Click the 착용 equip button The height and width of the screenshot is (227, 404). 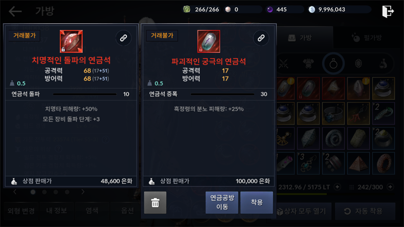(257, 203)
